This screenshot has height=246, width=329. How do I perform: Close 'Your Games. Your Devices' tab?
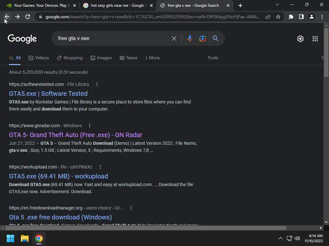click(75, 5)
